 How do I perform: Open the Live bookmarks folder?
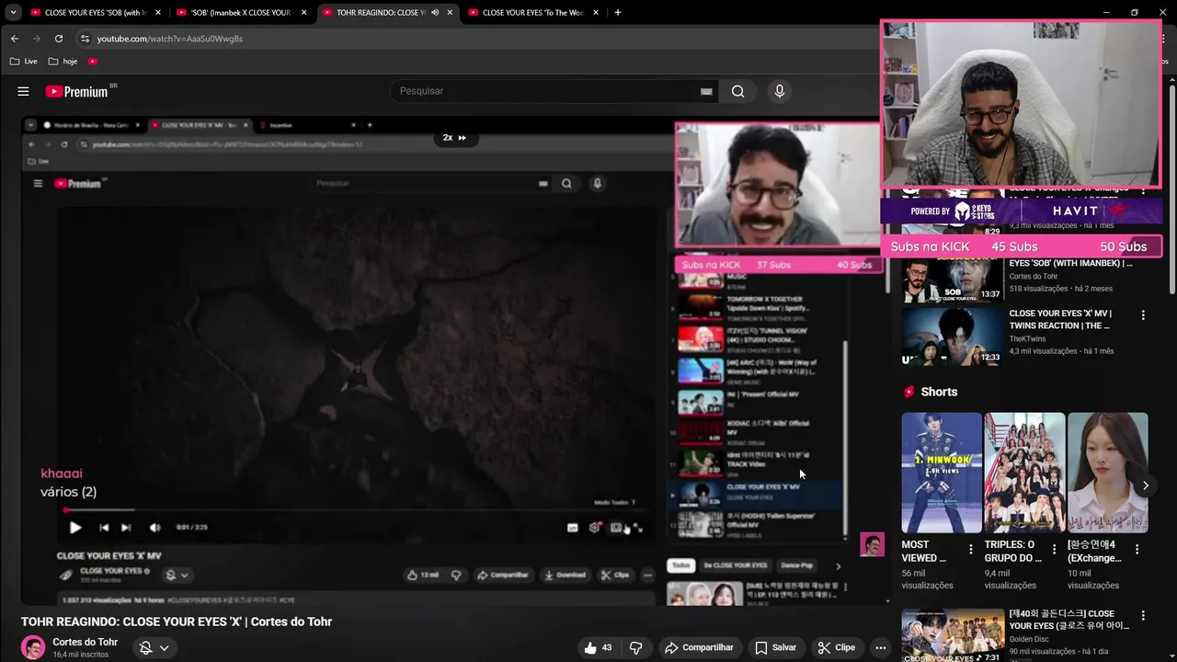[x=24, y=62]
